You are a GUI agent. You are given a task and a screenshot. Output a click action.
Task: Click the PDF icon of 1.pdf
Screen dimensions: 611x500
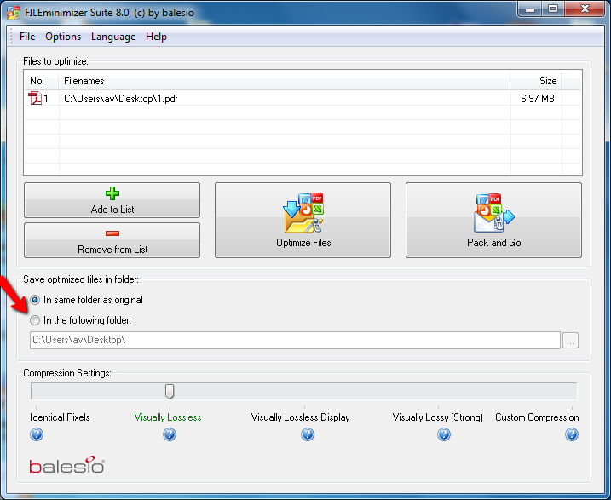coord(36,99)
